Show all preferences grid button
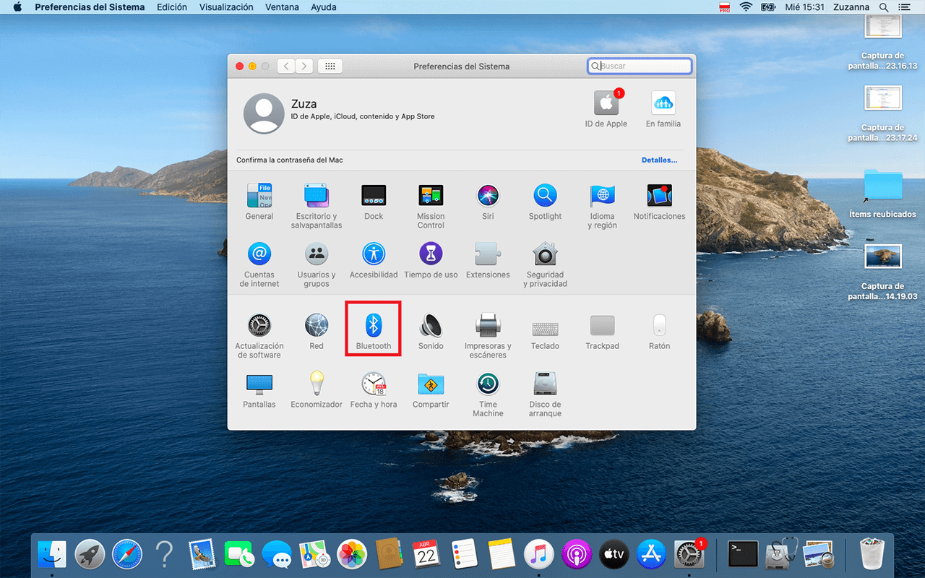This screenshot has height=578, width=925. tap(330, 66)
